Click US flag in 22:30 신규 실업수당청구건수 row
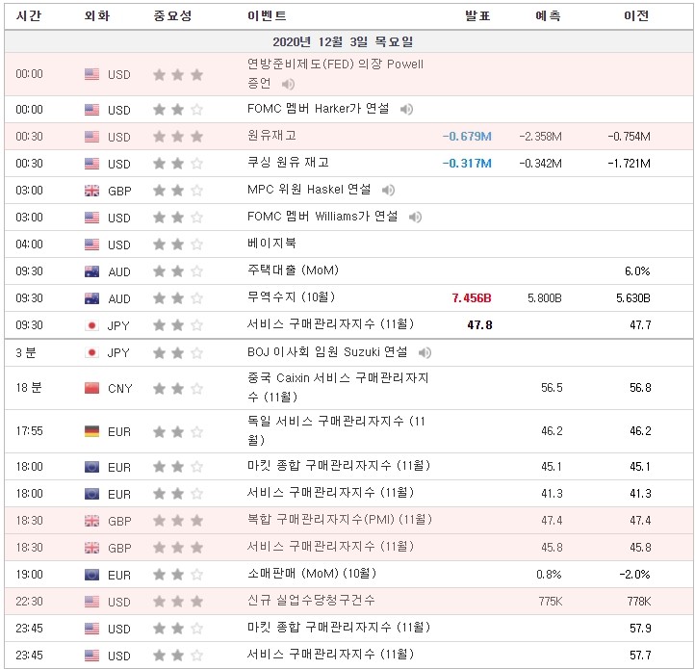This screenshot has height=669, width=695. pos(91,602)
